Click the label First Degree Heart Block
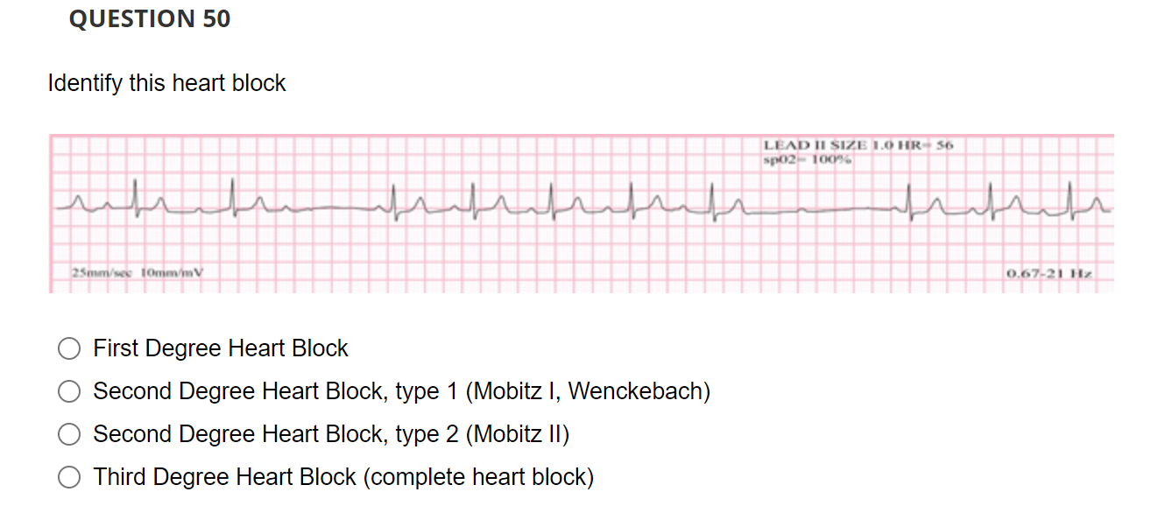Screen dimensions: 1158x513 pos(220,348)
